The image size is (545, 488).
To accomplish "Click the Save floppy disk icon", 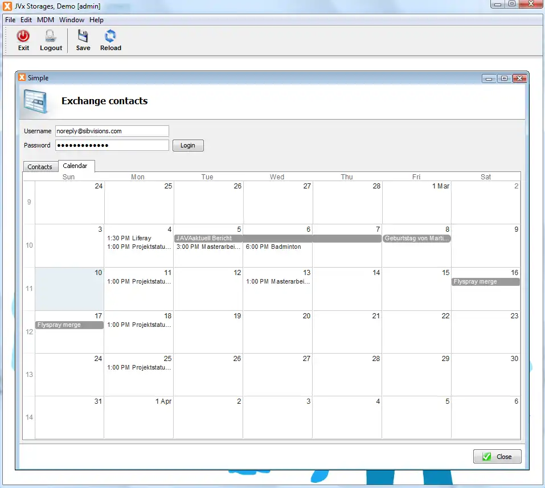I will (83, 36).
